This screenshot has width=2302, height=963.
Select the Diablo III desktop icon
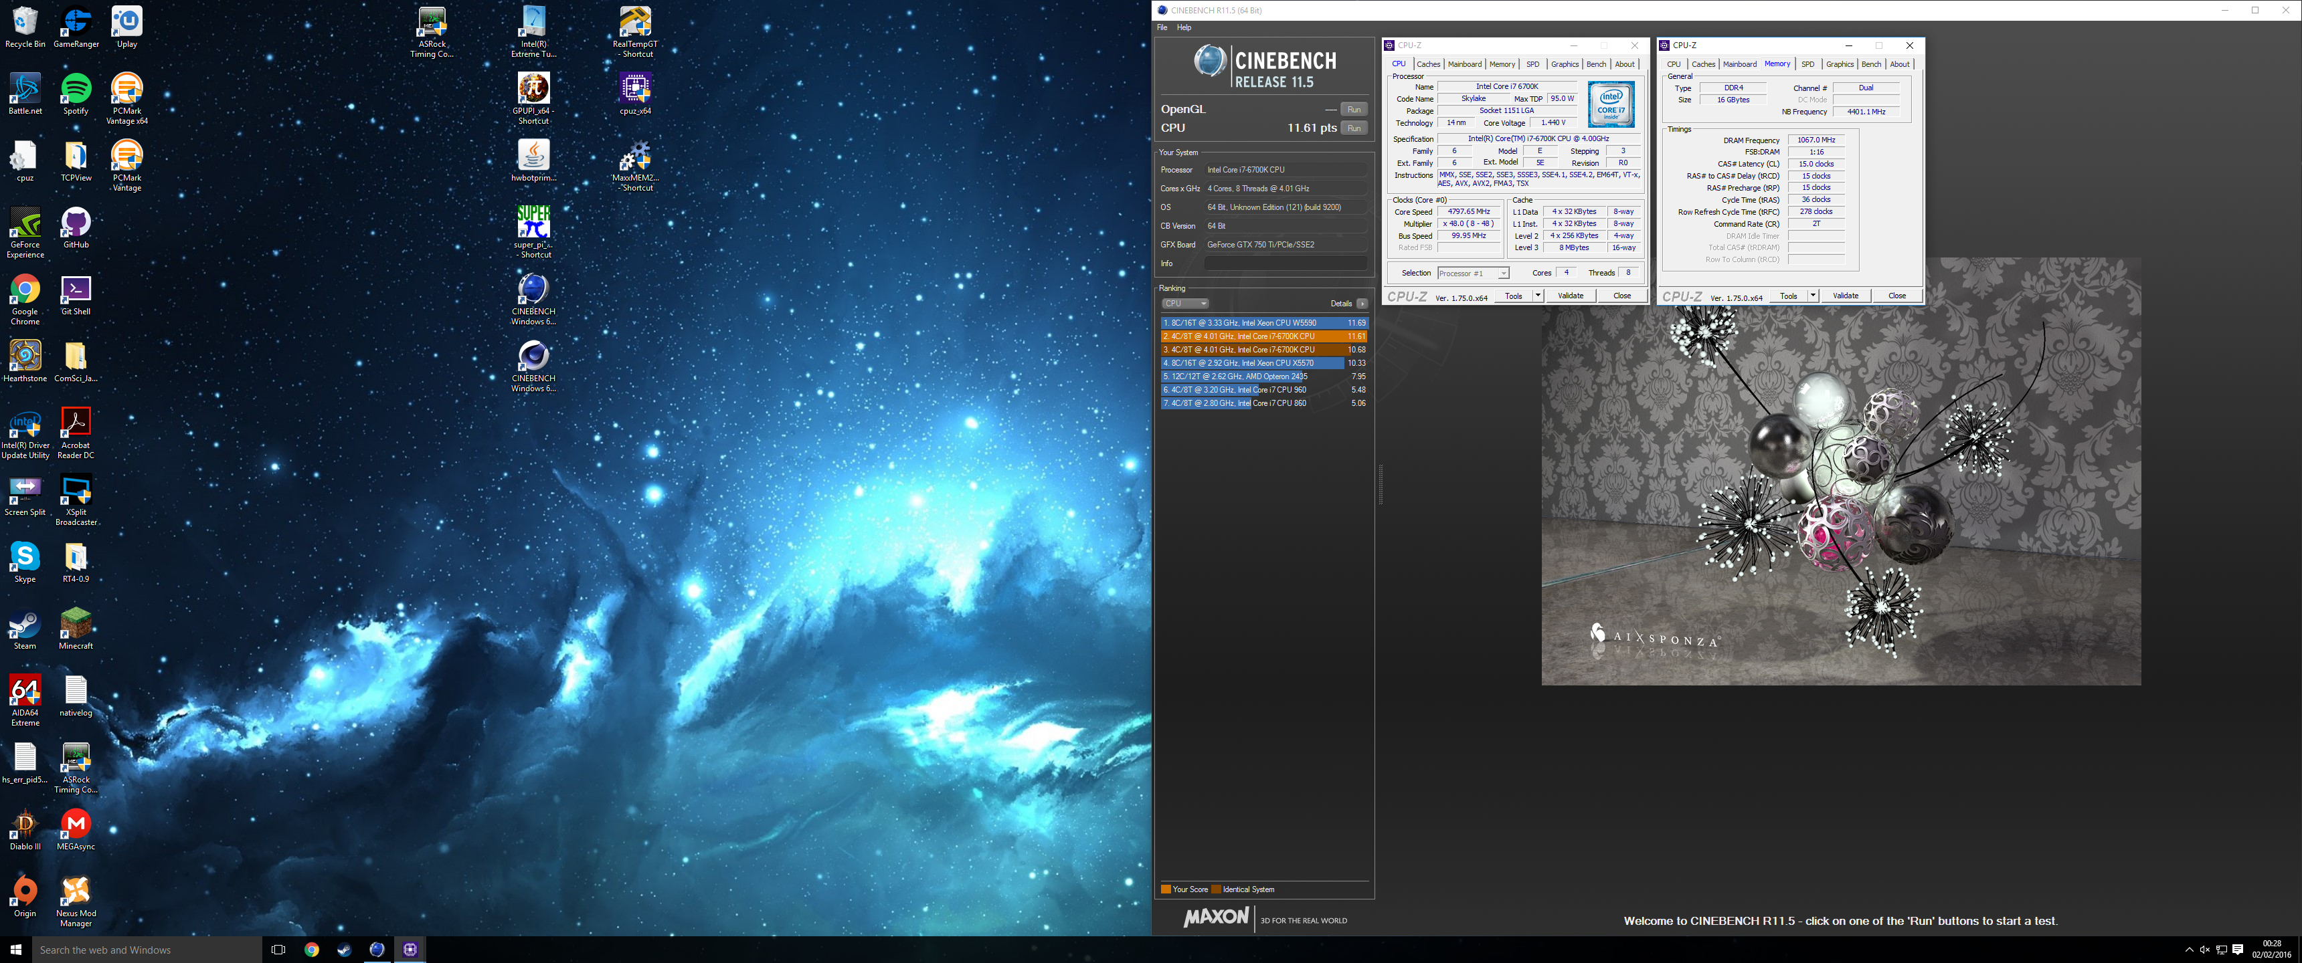pos(25,830)
